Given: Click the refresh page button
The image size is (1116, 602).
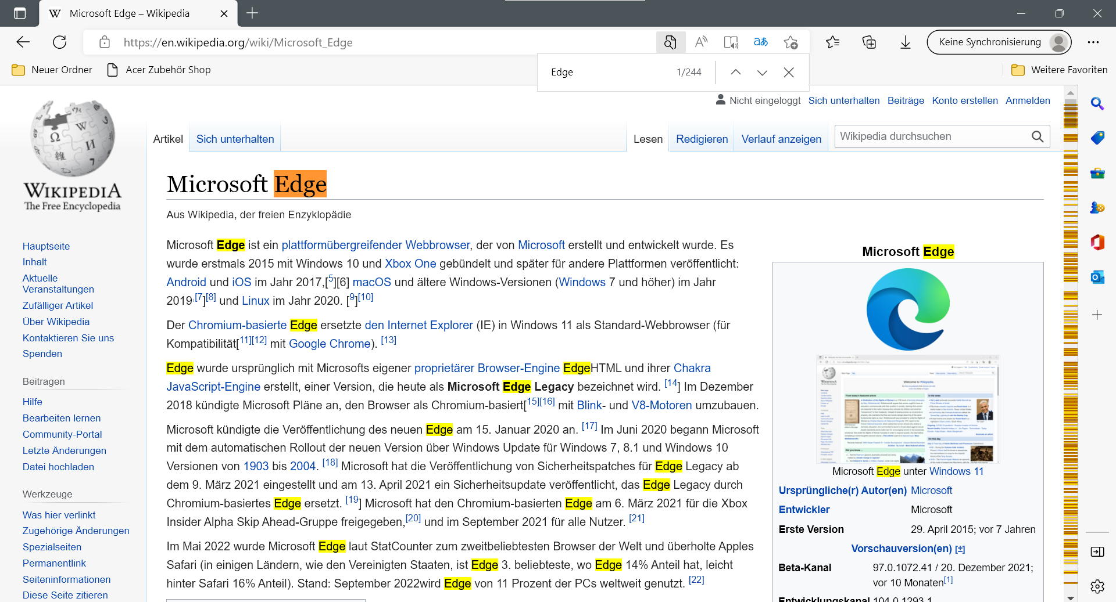Looking at the screenshot, I should pyautogui.click(x=60, y=42).
